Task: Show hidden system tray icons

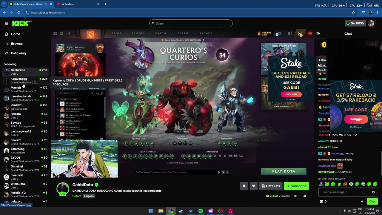Action: [x=340, y=211]
